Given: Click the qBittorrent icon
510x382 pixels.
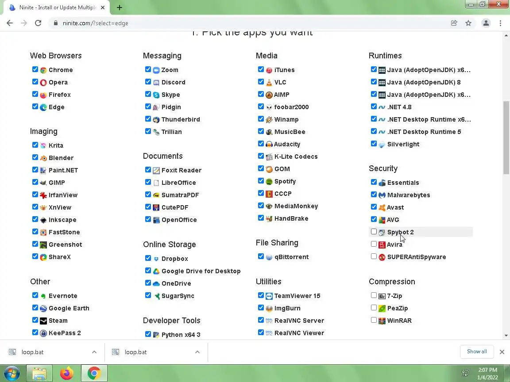Looking at the screenshot, I should 269,257.
